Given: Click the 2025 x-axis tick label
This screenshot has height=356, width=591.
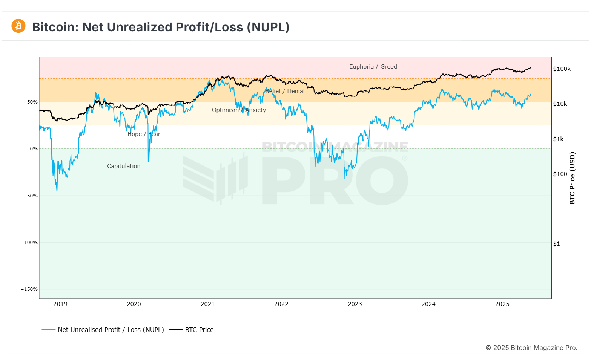Looking at the screenshot, I should point(502,304).
